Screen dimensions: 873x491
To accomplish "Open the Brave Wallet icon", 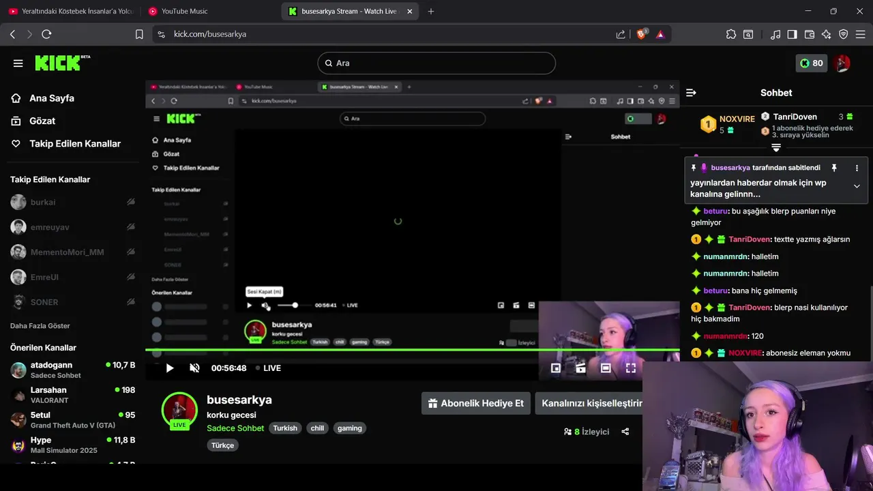I will point(810,34).
